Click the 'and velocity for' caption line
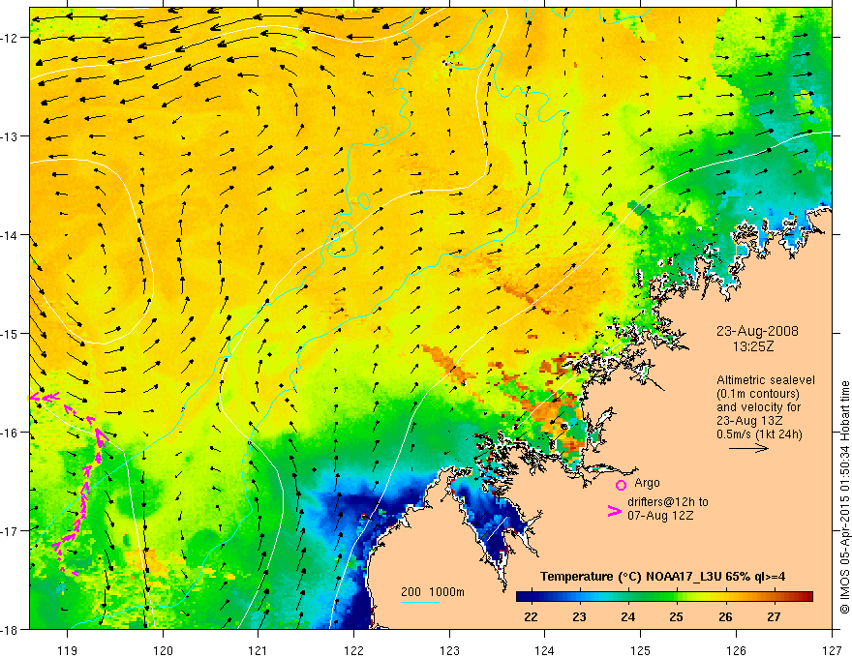The height and width of the screenshot is (658, 852). [x=758, y=407]
